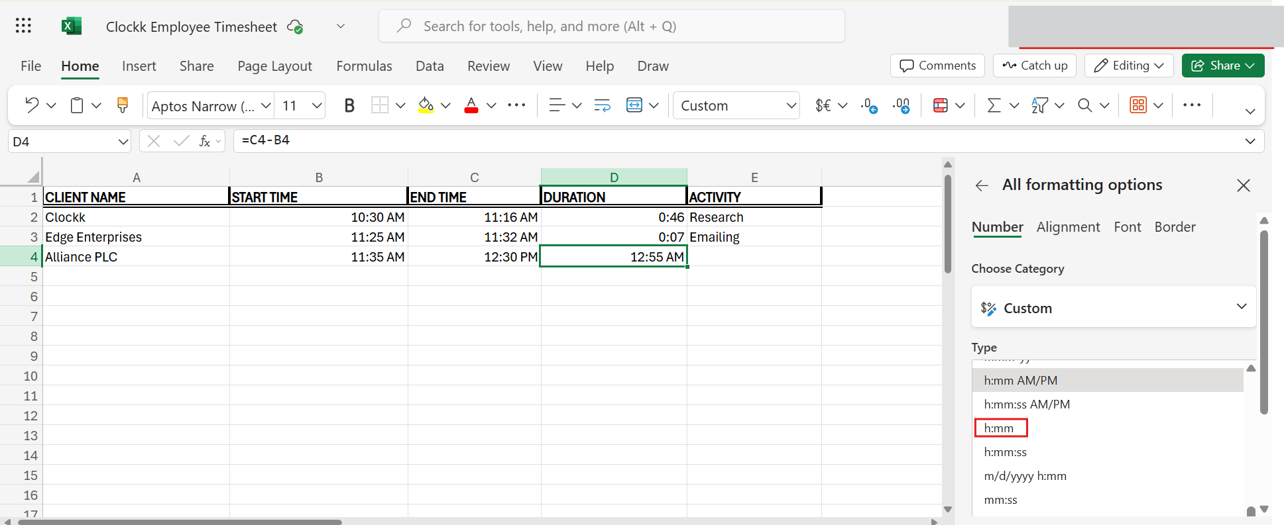Screen dimensions: 1284x525
Task: Click the text alignment icon
Action: tap(557, 105)
